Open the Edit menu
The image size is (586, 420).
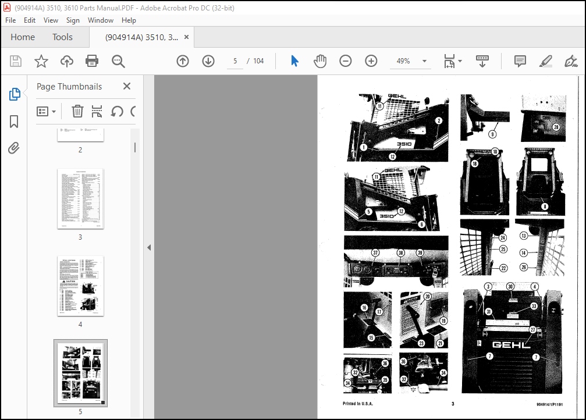point(30,20)
